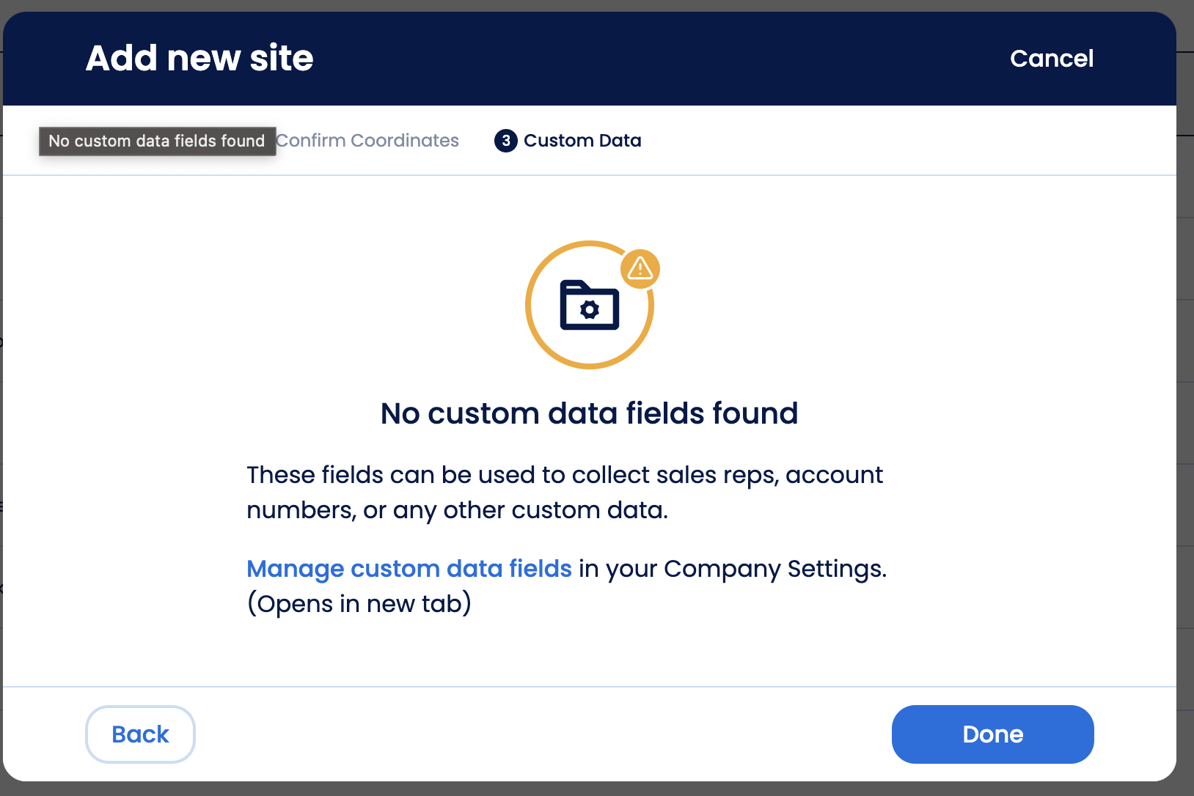1194x796 pixels.
Task: Go back with the Back button
Action: click(140, 734)
